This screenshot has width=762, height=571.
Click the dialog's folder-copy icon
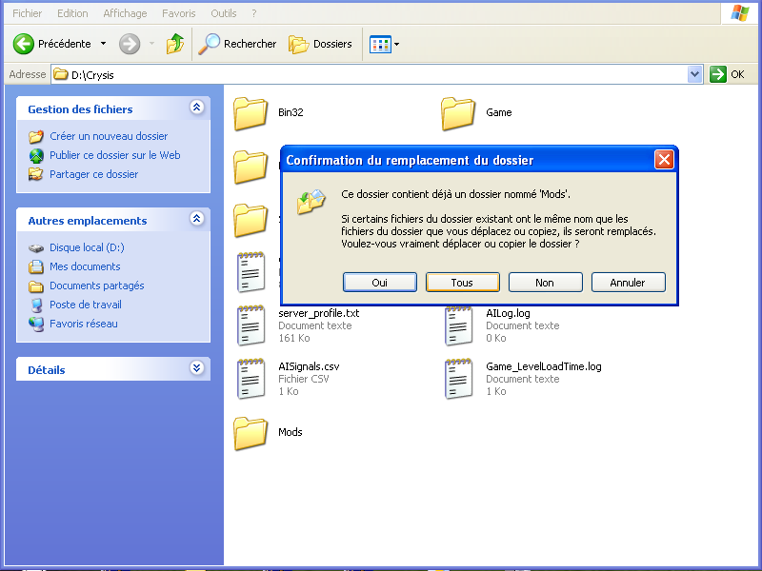[311, 202]
